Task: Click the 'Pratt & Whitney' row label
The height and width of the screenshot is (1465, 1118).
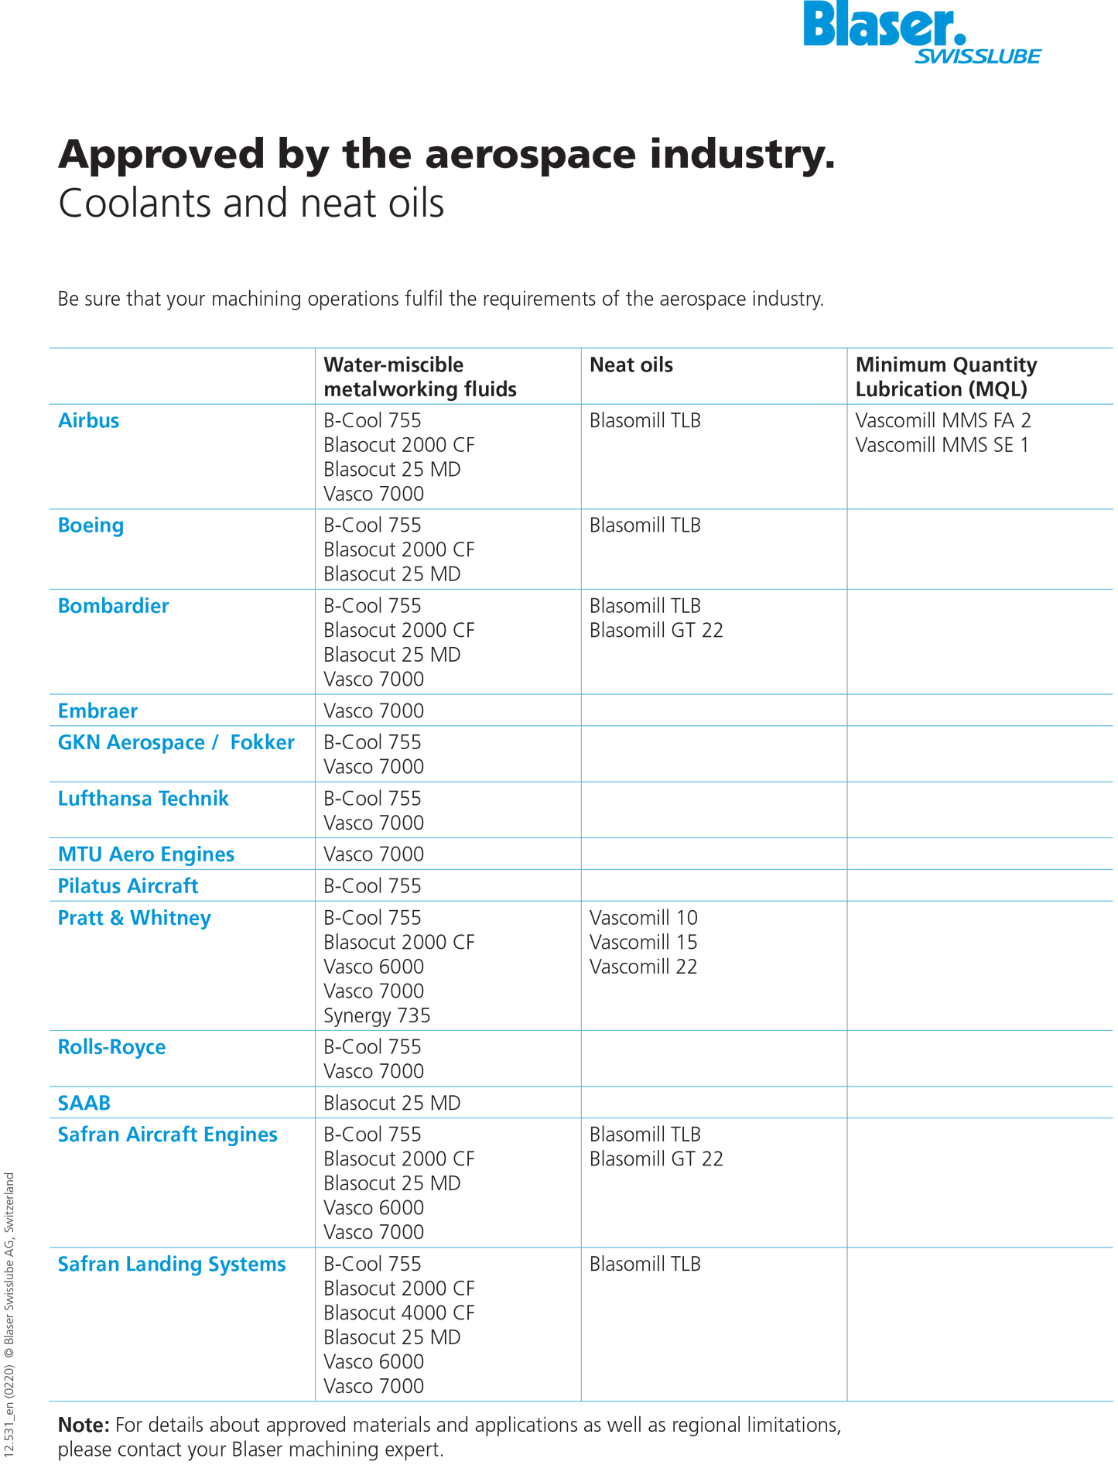Action: point(134,918)
